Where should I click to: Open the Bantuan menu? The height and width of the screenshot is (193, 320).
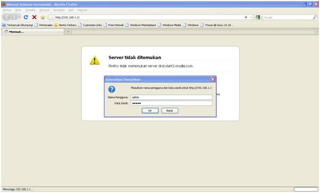[x=82, y=10]
